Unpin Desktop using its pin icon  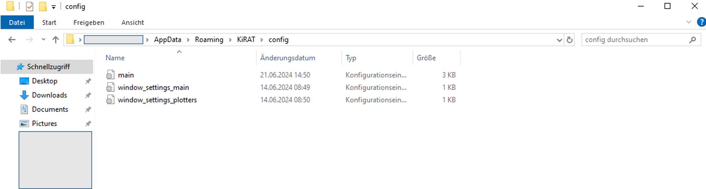(x=88, y=81)
